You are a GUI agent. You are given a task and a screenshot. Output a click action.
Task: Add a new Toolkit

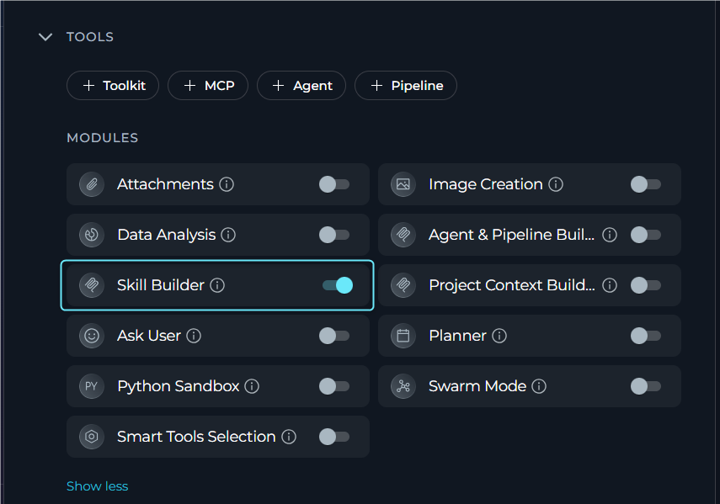pos(113,85)
